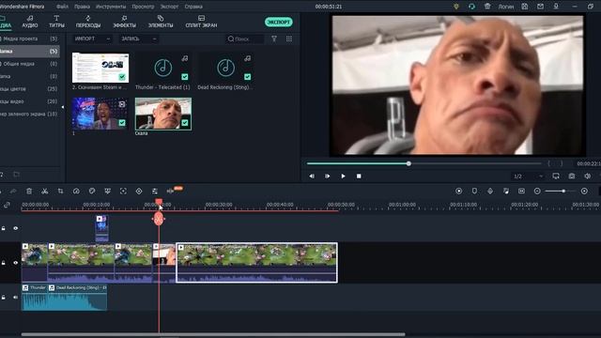601x338 pixels.
Task: Zoom in timeline with plus circle
Action: tap(584, 191)
